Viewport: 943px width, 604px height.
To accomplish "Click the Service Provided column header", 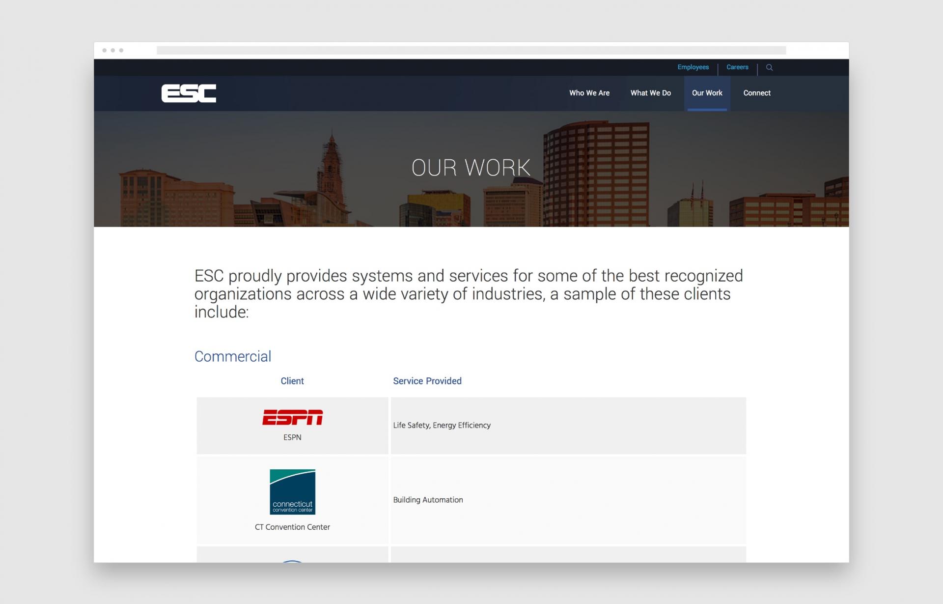I will pyautogui.click(x=427, y=380).
